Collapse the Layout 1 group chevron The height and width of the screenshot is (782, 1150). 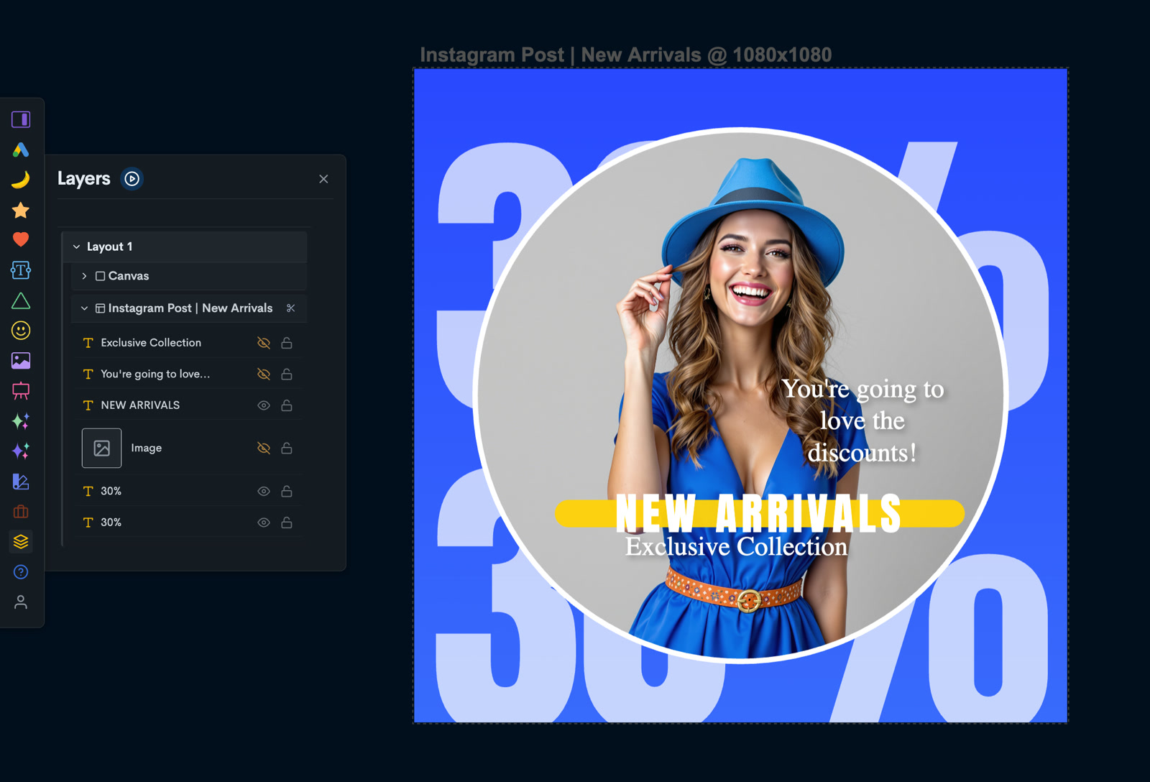coord(76,247)
